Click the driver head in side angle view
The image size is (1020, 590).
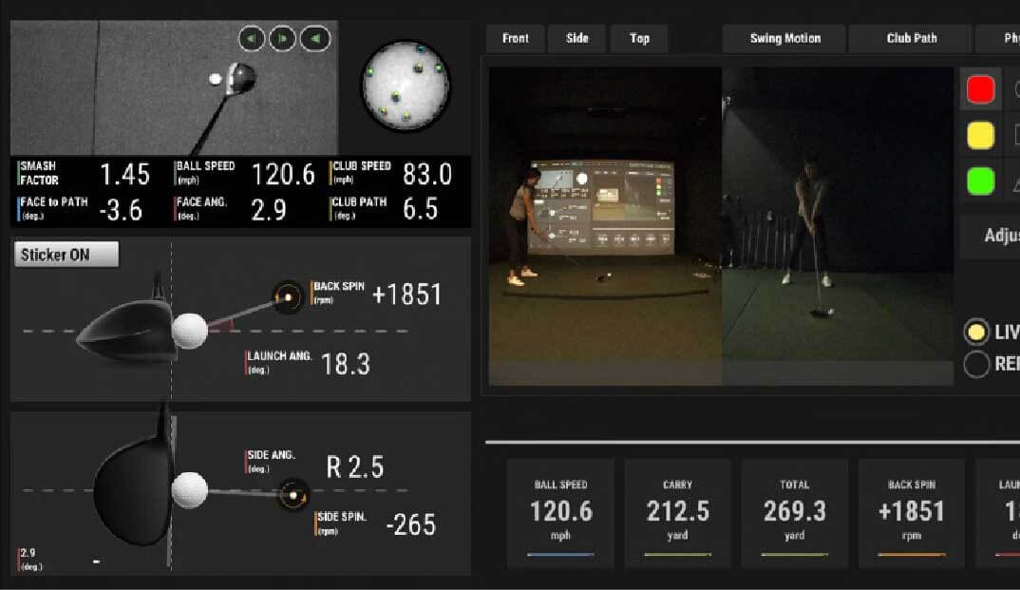133,489
